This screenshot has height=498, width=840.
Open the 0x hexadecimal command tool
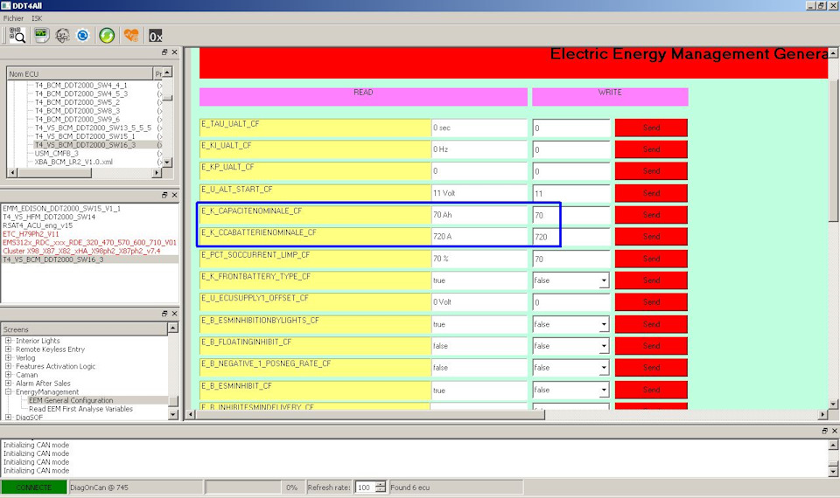(x=156, y=36)
